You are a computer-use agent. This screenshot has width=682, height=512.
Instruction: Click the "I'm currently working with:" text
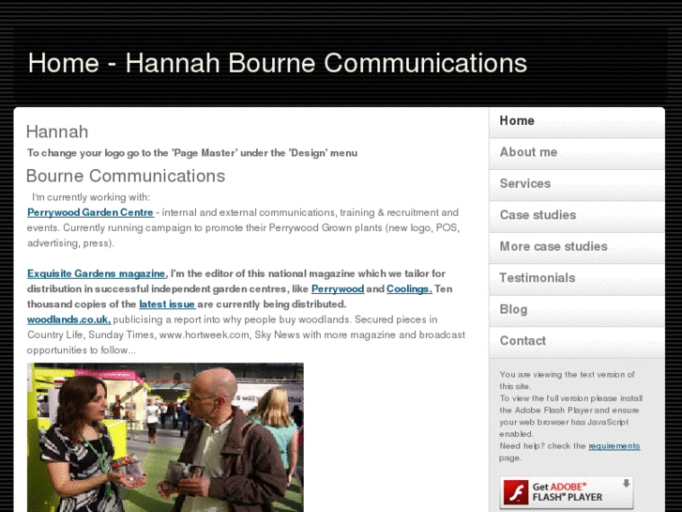(91, 197)
